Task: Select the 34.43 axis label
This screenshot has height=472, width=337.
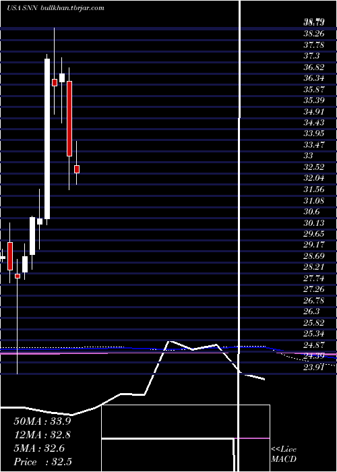Action: [314, 123]
